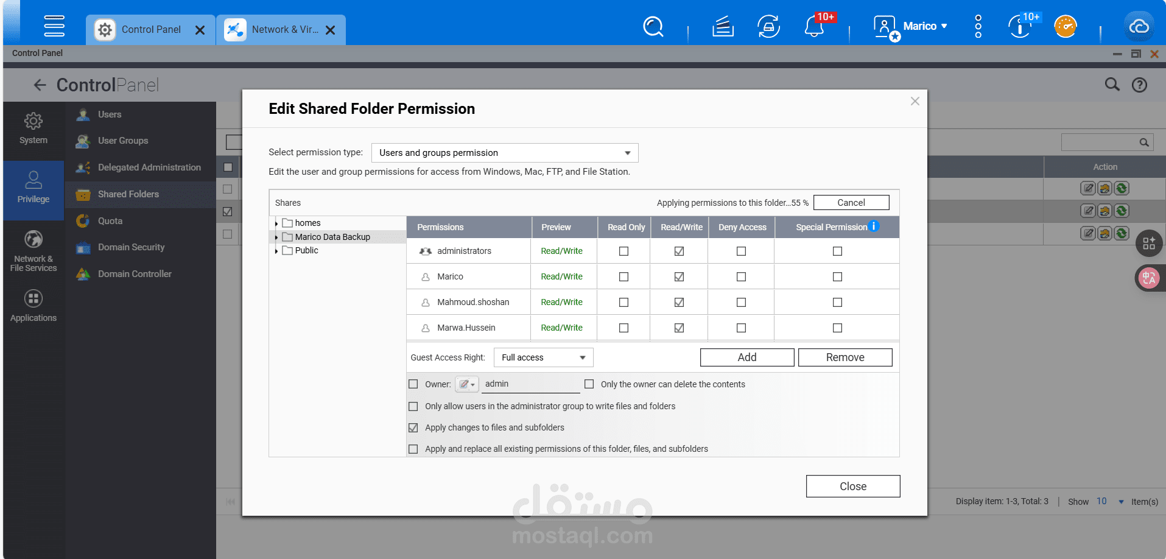The width and height of the screenshot is (1166, 559).
Task: Switch to the Control Panel tab
Action: tap(151, 29)
